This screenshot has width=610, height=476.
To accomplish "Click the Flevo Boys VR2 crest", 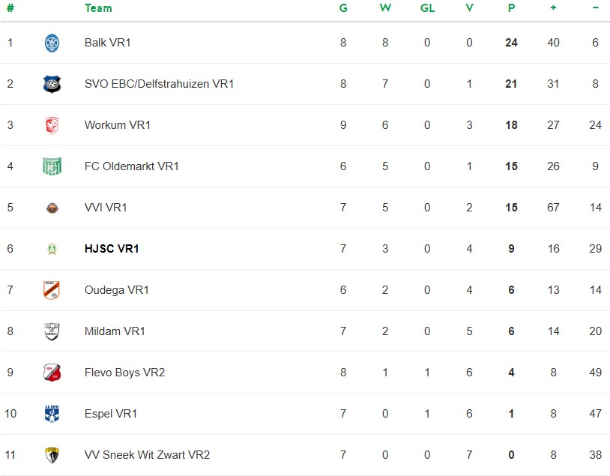I will pos(52,373).
